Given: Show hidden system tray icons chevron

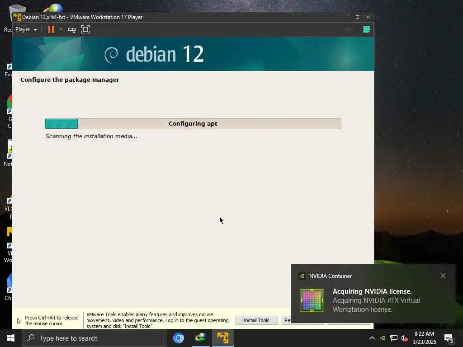Looking at the screenshot, I should pyautogui.click(x=372, y=338).
